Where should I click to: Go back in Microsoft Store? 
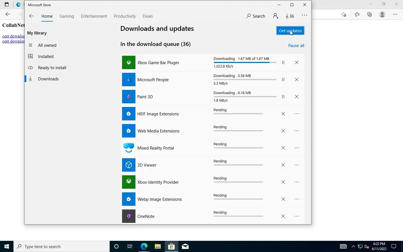point(31,16)
